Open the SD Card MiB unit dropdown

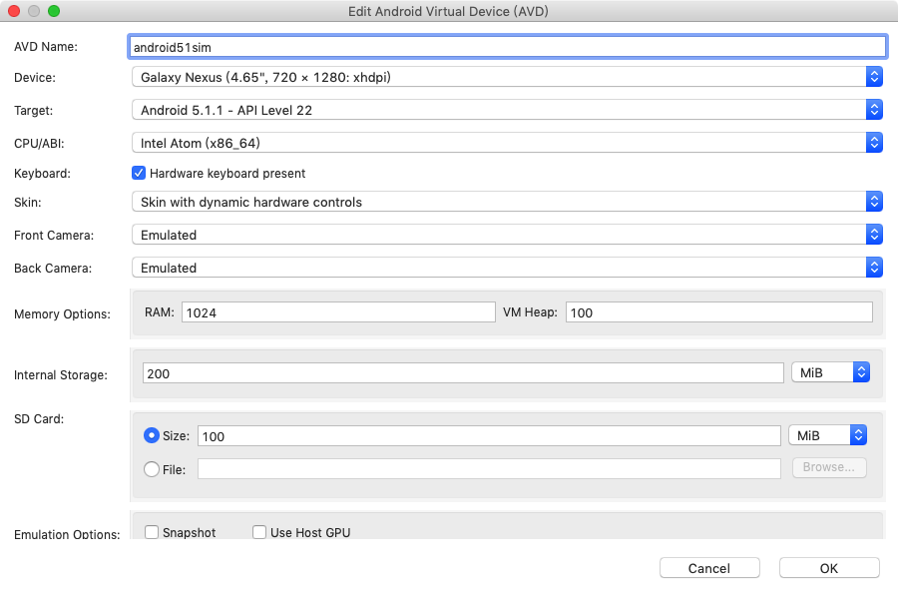827,435
